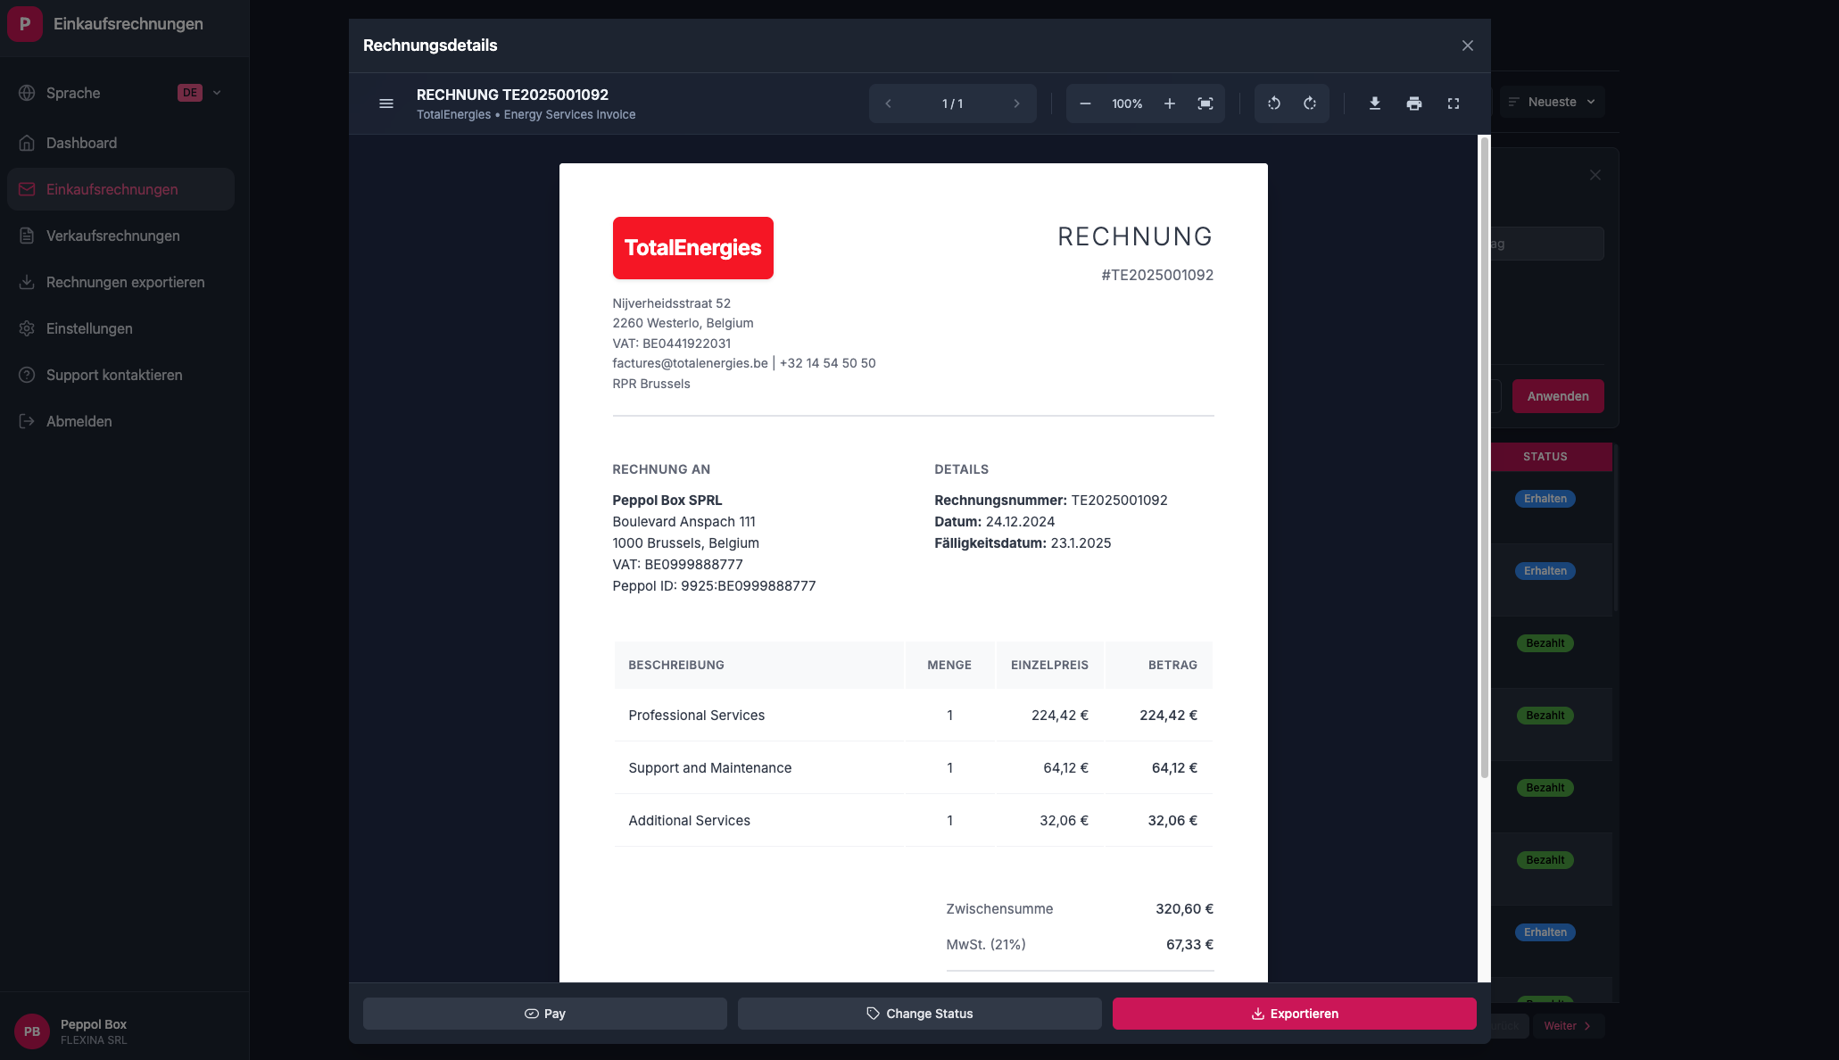1839x1060 pixels.
Task: Click the PB user avatar
Action: (32, 1031)
